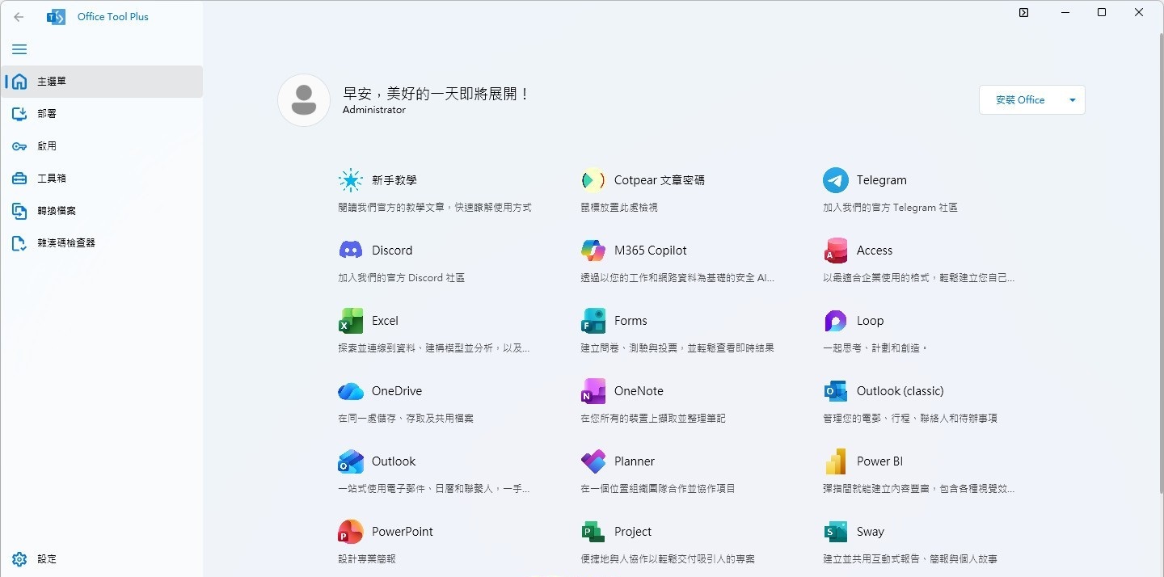Open the 新手教學 tutorial link
1164x577 pixels.
pyautogui.click(x=394, y=180)
